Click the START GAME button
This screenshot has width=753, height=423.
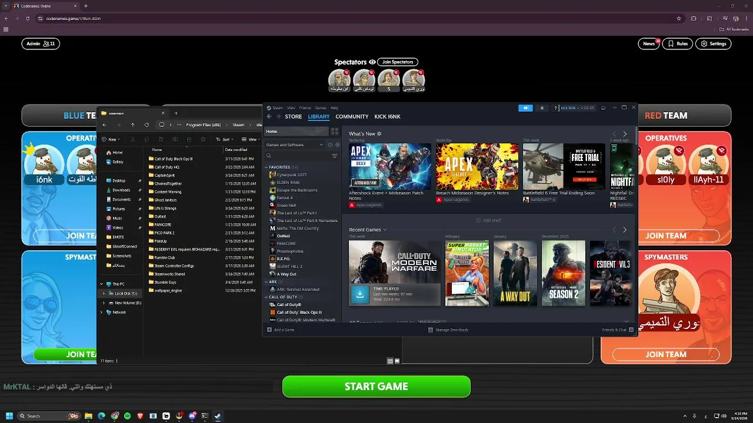[376, 387]
